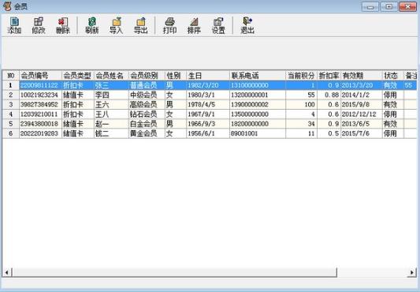420x292 pixels.
Task: Click discount rate 0.5 cell
Action: tap(329, 133)
